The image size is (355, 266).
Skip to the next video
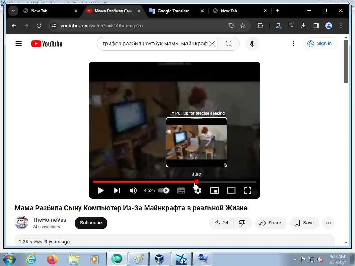coord(117,190)
